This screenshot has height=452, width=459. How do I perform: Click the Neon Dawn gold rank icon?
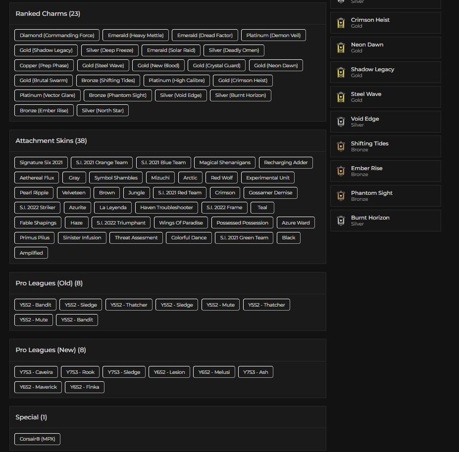point(341,47)
